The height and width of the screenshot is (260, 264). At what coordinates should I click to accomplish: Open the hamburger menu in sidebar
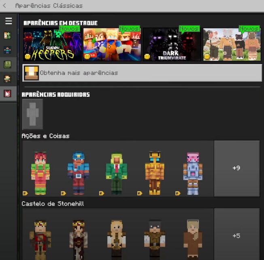[x=9, y=21]
